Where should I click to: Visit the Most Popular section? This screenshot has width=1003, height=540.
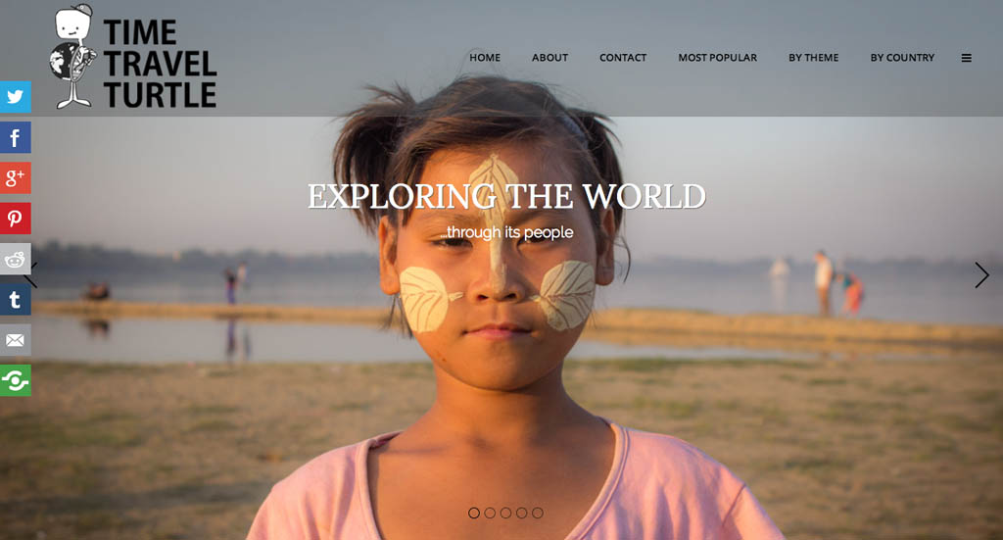[718, 58]
